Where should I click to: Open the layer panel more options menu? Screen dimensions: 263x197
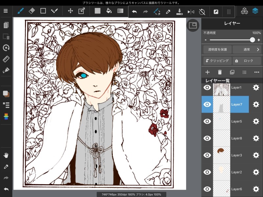(257, 72)
